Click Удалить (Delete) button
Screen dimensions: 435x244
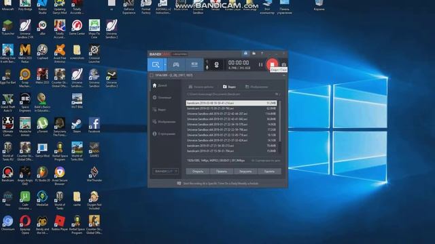point(269,171)
